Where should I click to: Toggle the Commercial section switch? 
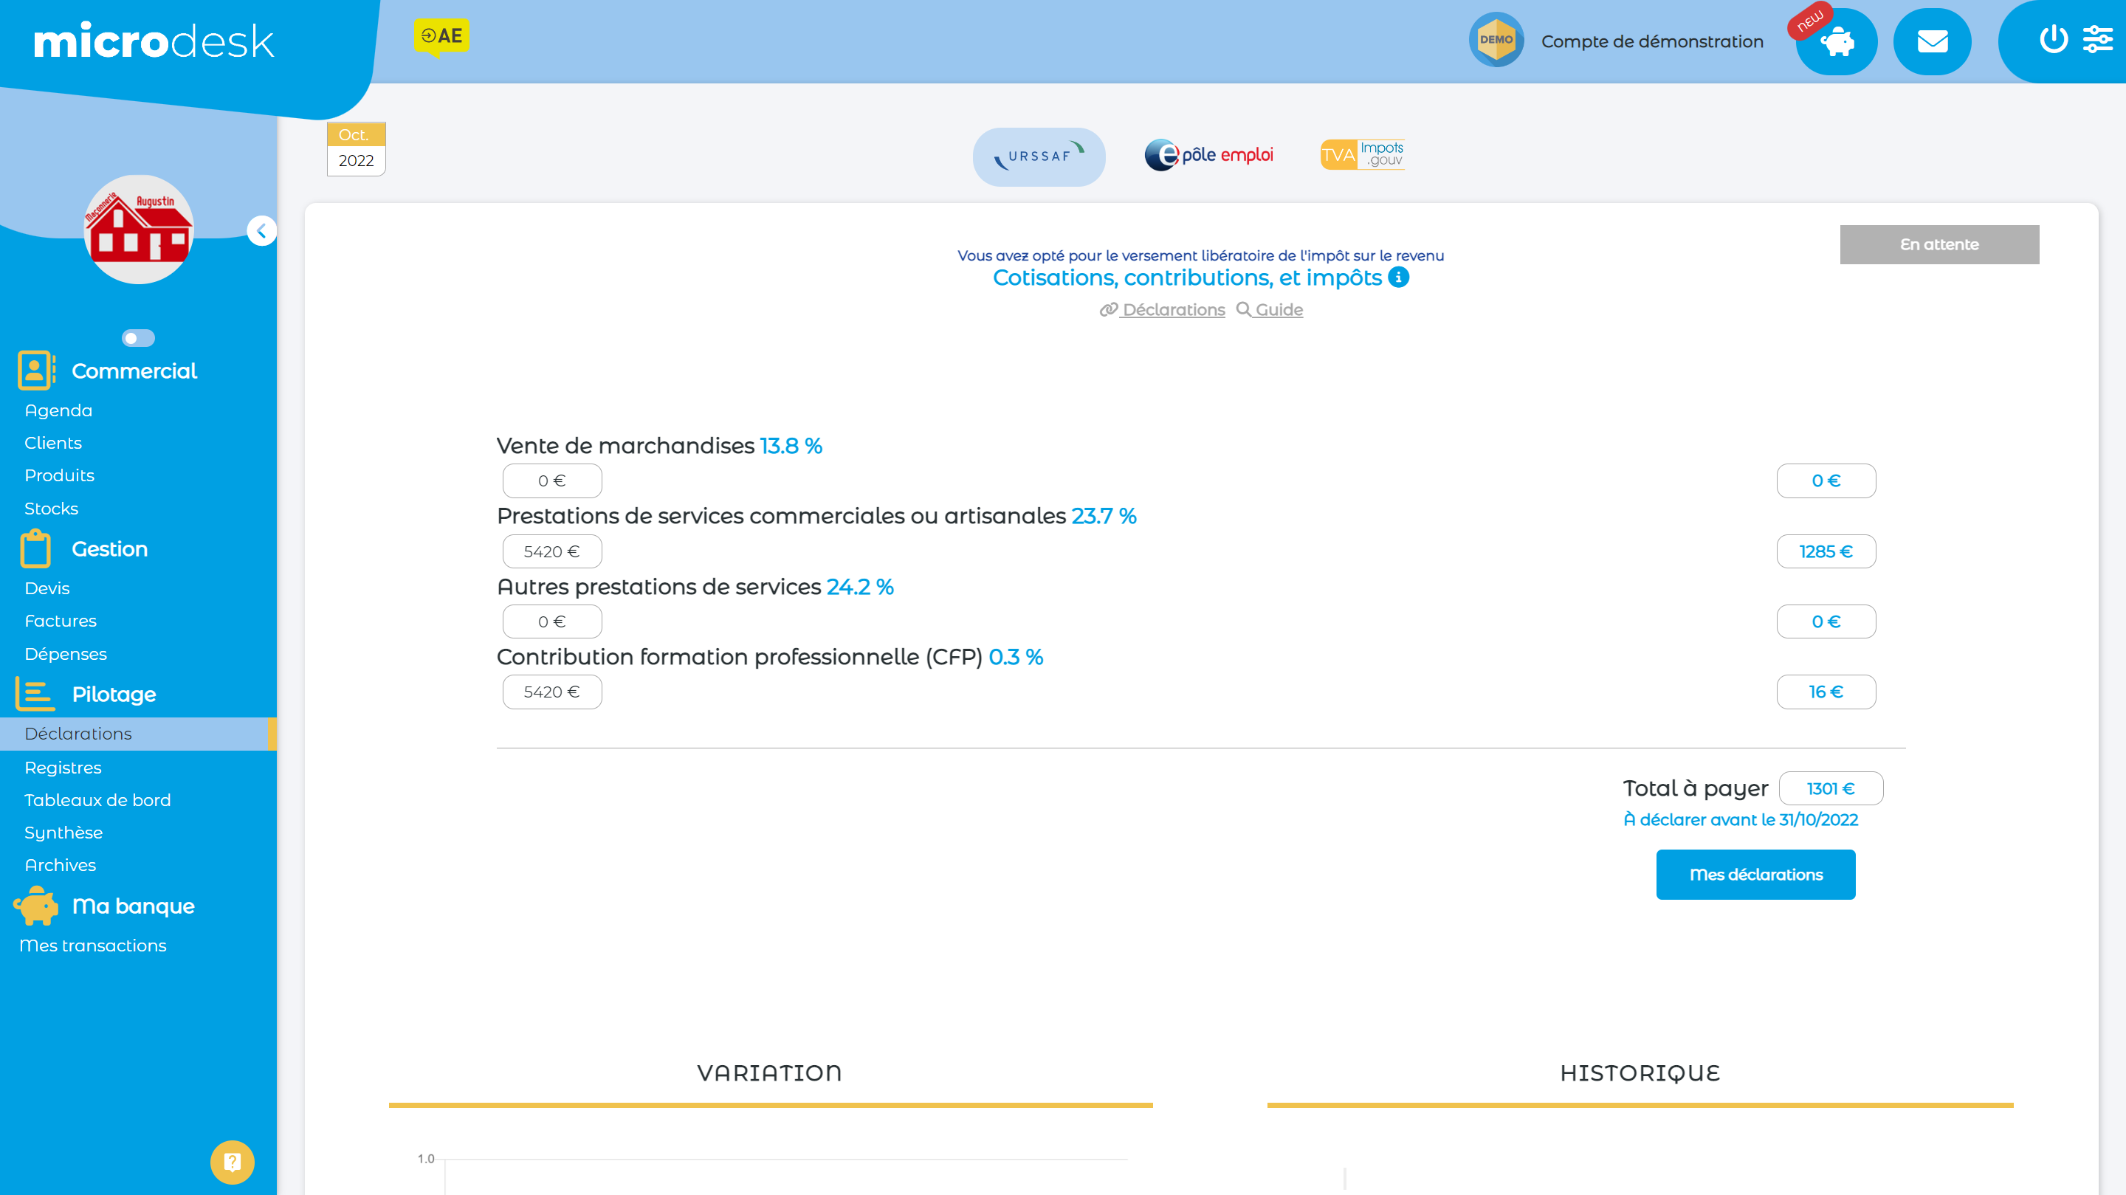click(x=139, y=337)
